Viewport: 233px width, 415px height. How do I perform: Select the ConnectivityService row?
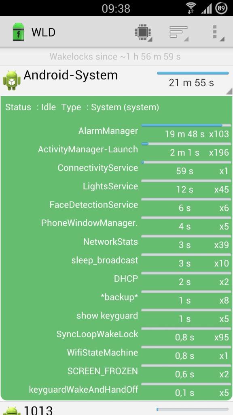(x=116, y=168)
